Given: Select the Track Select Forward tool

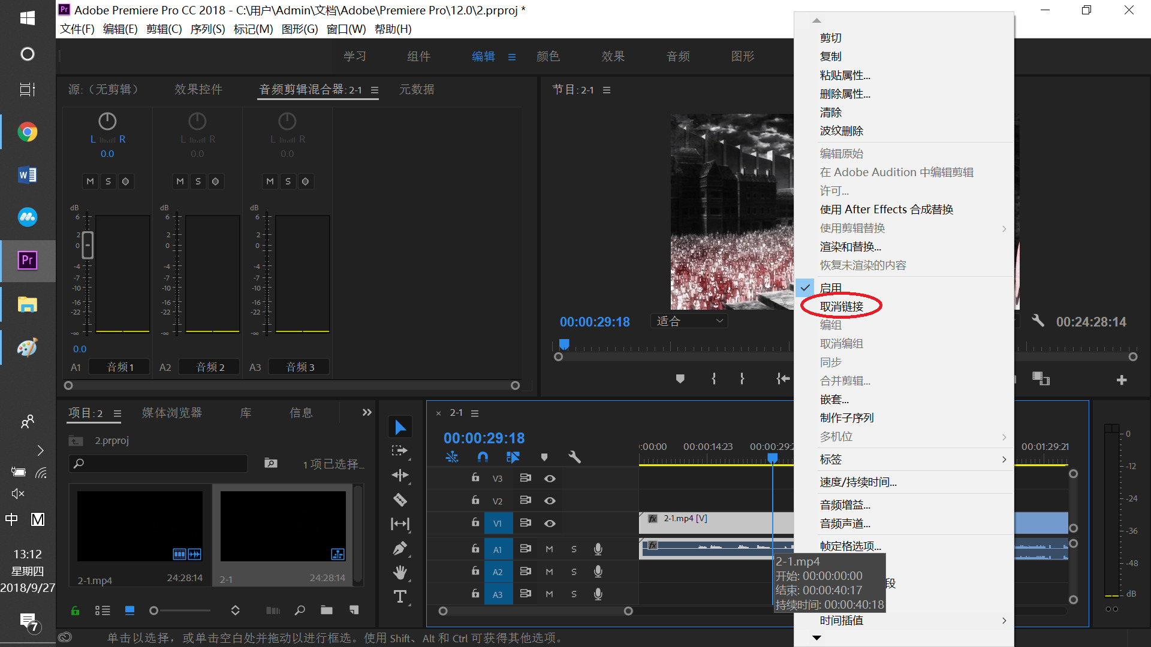Looking at the screenshot, I should tap(400, 451).
